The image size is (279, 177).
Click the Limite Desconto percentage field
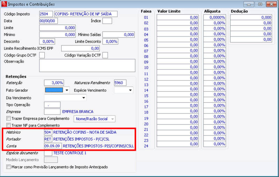(110, 42)
